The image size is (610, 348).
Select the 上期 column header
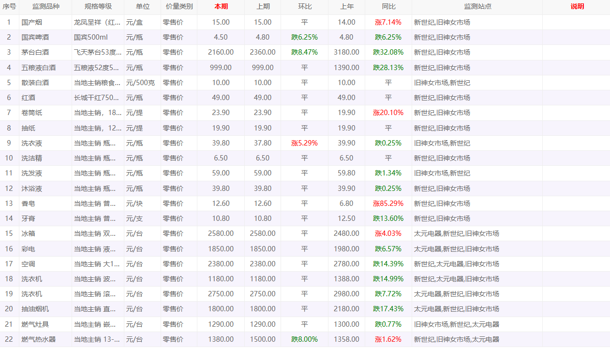coord(263,7)
